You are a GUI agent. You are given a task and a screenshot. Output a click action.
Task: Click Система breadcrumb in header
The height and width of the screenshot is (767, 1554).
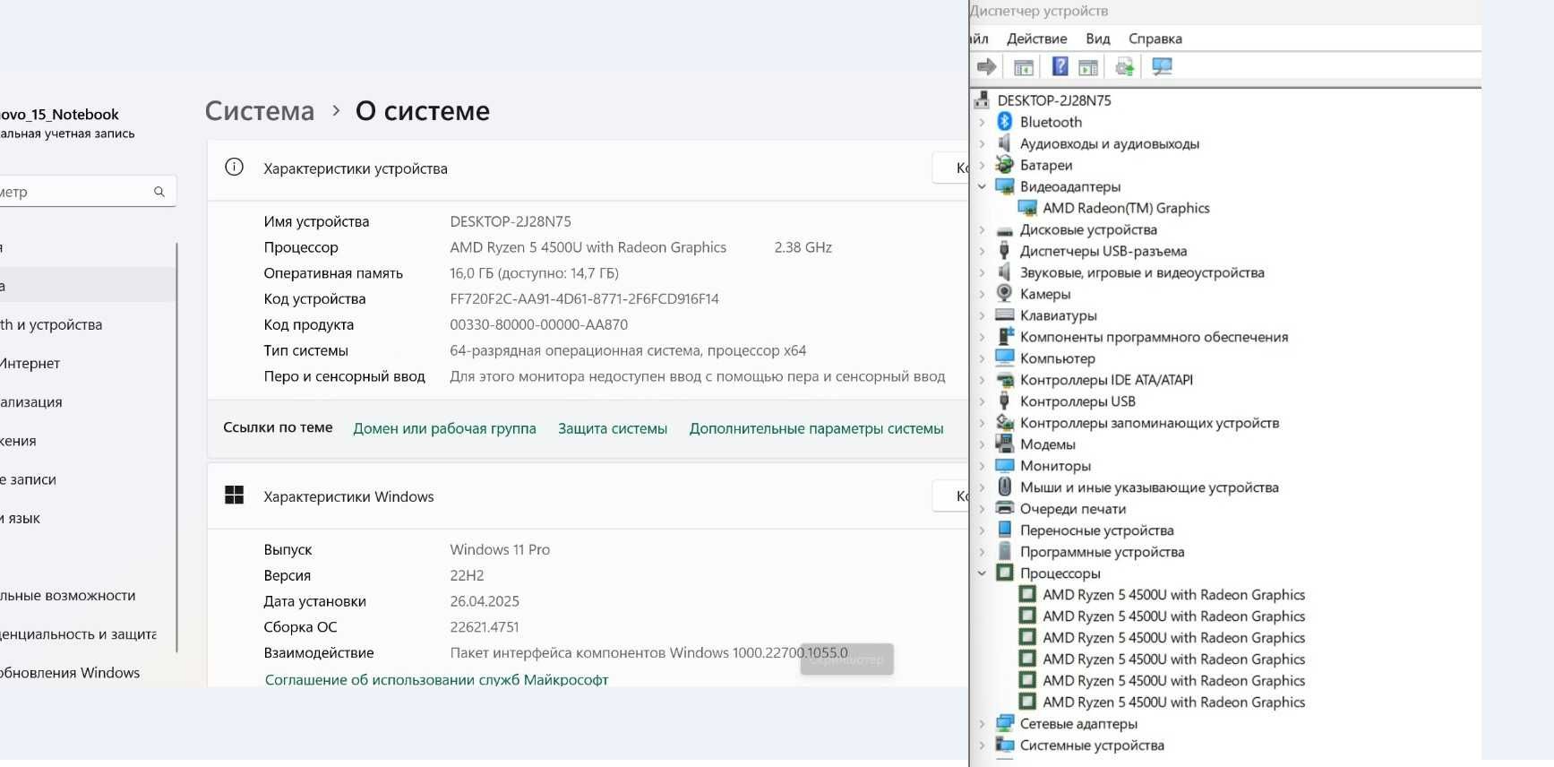pos(260,111)
